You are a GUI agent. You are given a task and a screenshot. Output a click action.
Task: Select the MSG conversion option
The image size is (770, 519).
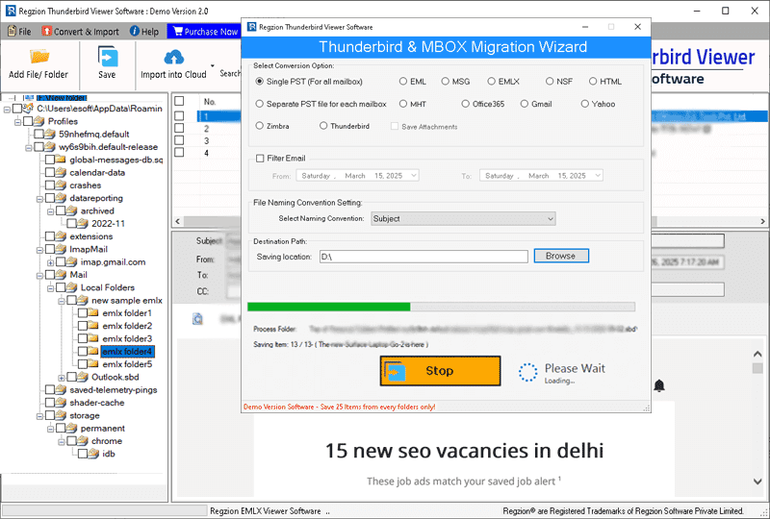coord(446,82)
